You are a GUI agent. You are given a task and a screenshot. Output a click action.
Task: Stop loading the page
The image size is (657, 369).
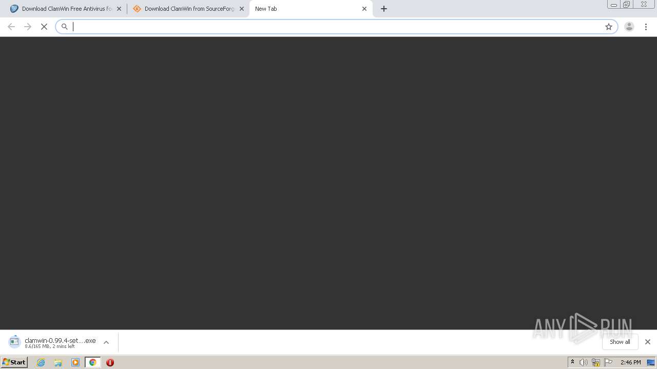44,27
